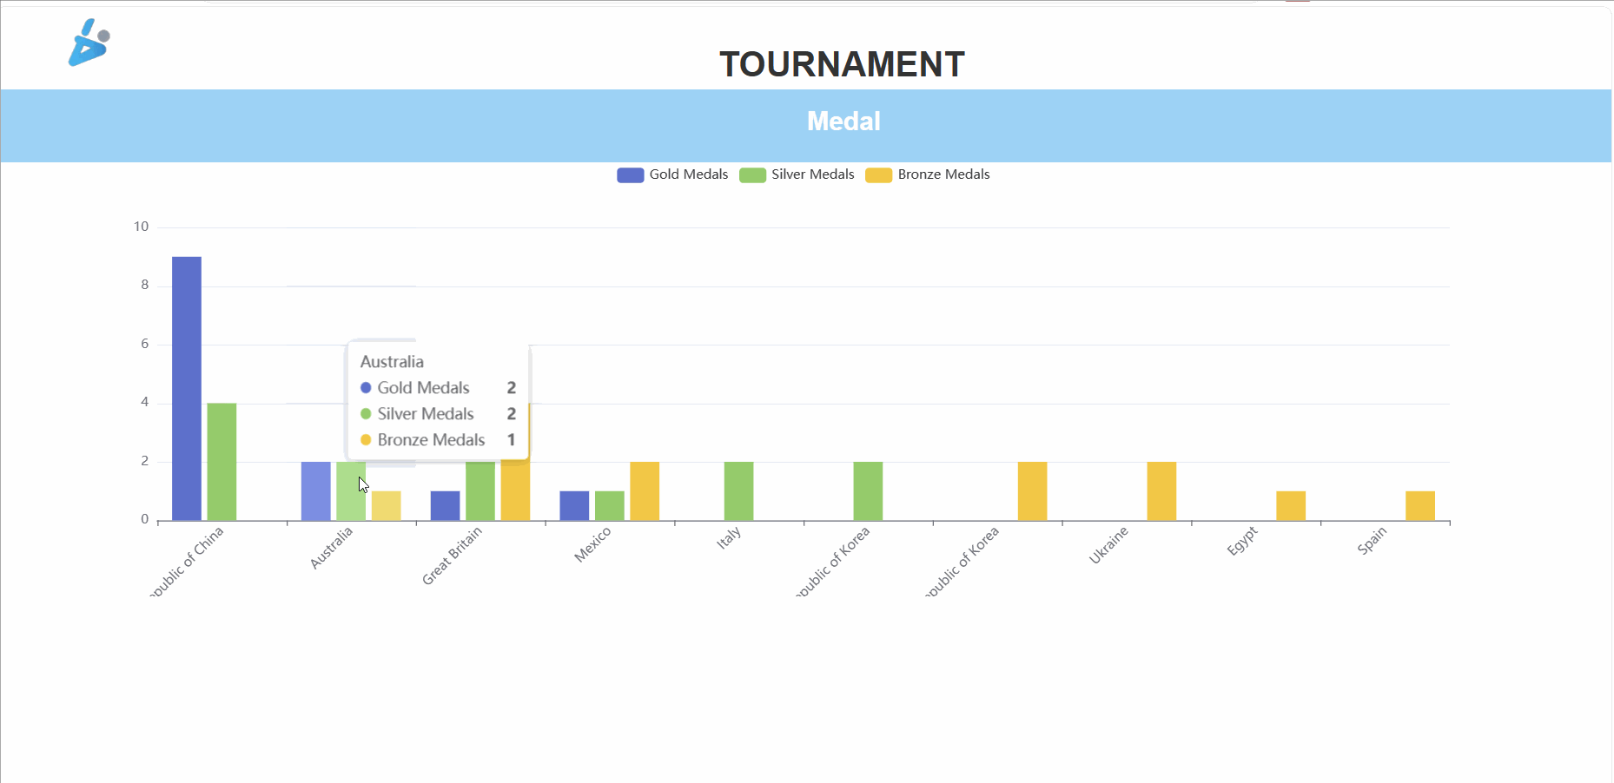Click Egypt's bronze medals bar
Image resolution: width=1614 pixels, height=783 pixels.
1291,506
